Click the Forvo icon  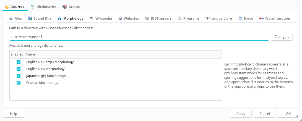[x=240, y=19]
